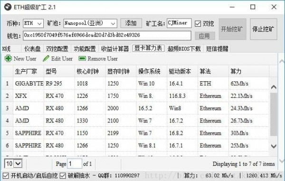Screen dimensions: 285x181
Task: Select the 显卡算力表 tab
Action: [x=148, y=48]
